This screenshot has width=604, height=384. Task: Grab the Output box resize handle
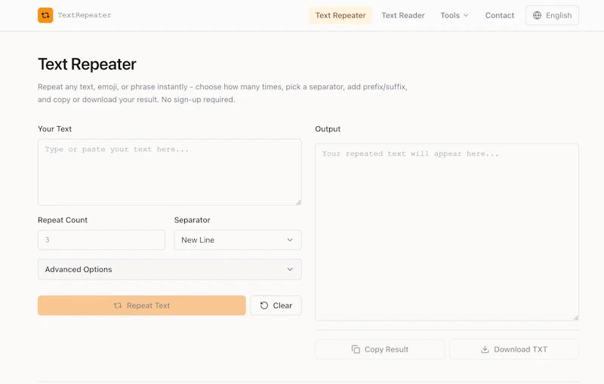(x=576, y=318)
